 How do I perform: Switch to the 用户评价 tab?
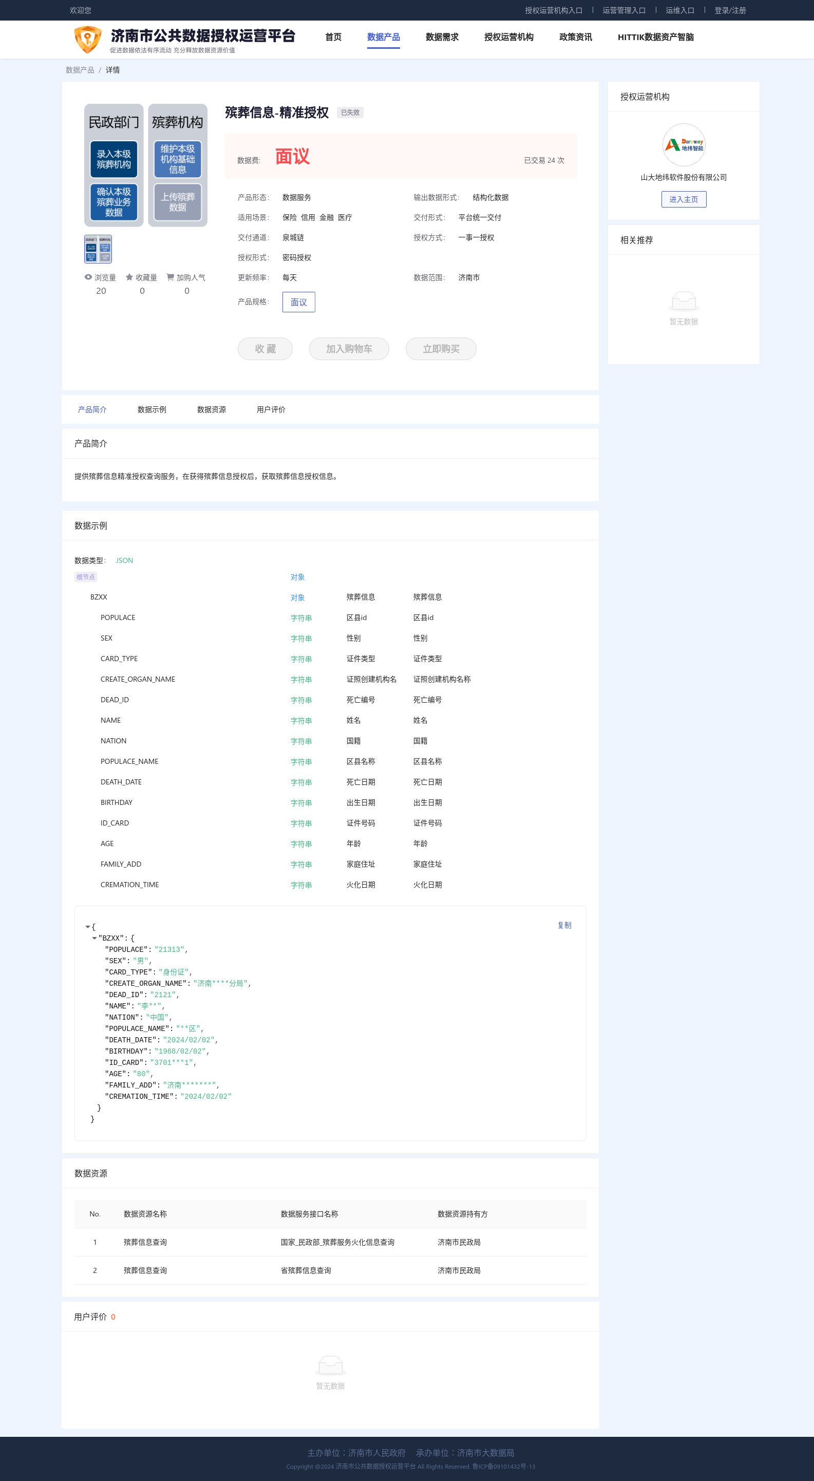(x=271, y=409)
